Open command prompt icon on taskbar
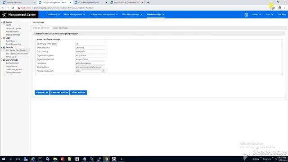Viewport: 288px width, 162px height. (x=40, y=159)
